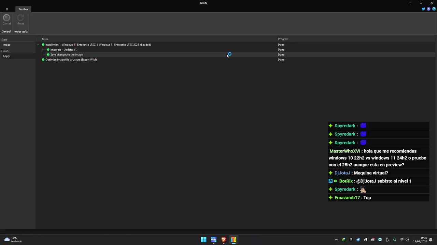The image size is (437, 245).
Task: Click BotRix username in chat overlay
Action: click(x=346, y=181)
